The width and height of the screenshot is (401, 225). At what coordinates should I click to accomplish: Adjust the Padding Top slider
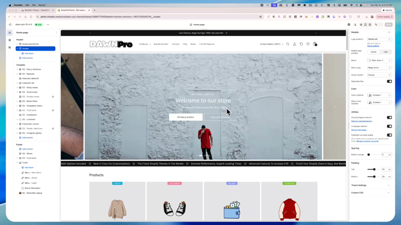[373, 169]
